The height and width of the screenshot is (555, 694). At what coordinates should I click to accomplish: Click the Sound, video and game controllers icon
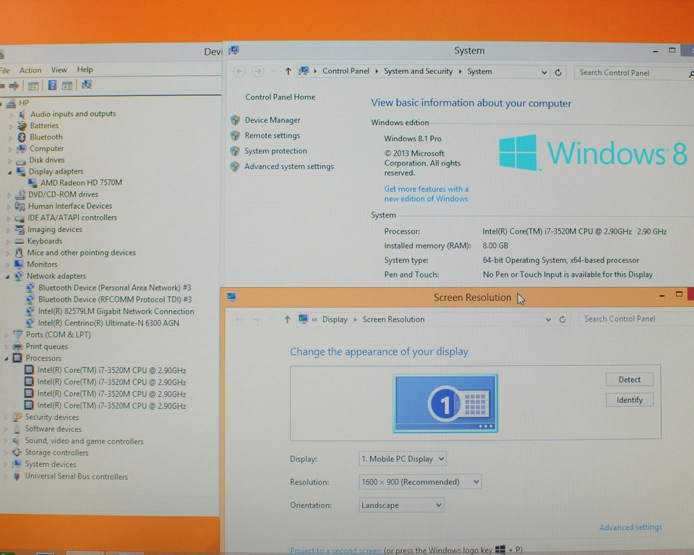[x=17, y=441]
